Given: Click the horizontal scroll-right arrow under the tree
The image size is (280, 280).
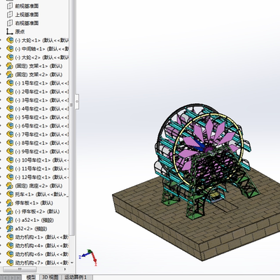Looking at the screenshot, I should pos(65,269).
